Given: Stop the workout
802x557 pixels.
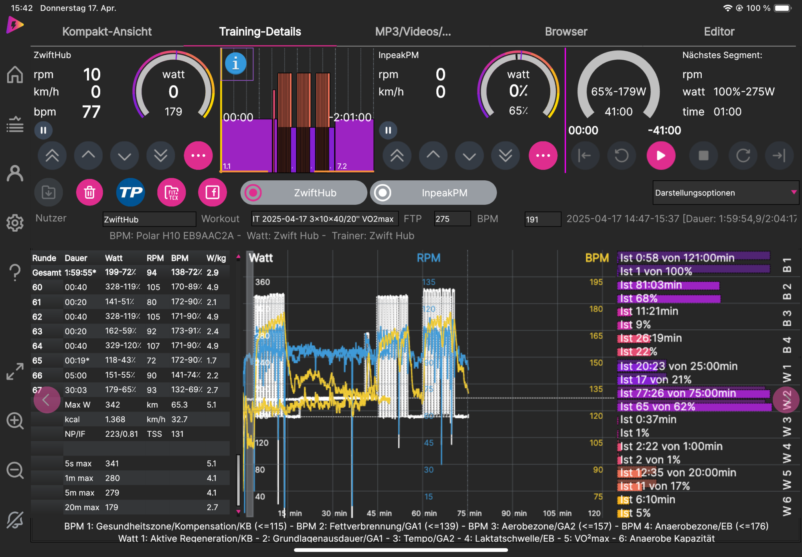Looking at the screenshot, I should pyautogui.click(x=703, y=155).
